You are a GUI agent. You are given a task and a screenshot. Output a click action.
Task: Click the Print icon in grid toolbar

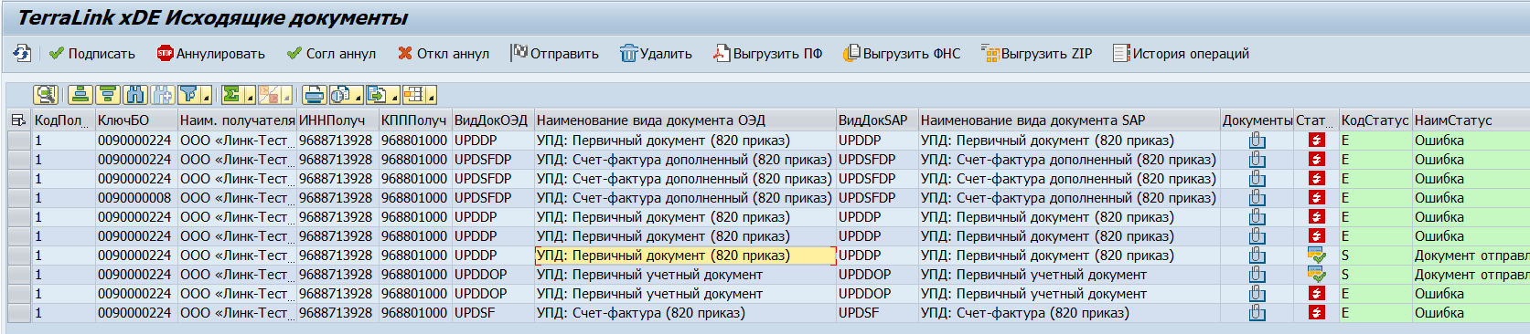(314, 95)
